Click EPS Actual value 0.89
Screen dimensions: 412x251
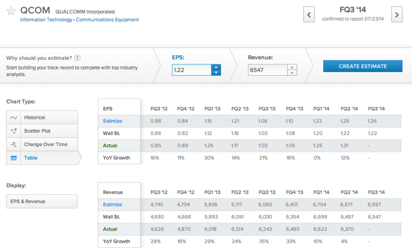183,145
